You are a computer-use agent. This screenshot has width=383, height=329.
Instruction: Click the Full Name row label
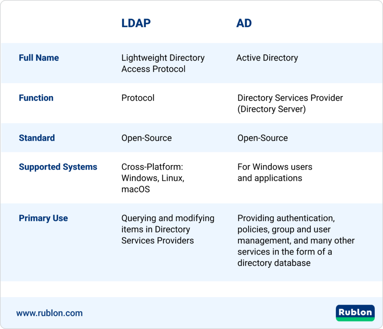coord(39,58)
